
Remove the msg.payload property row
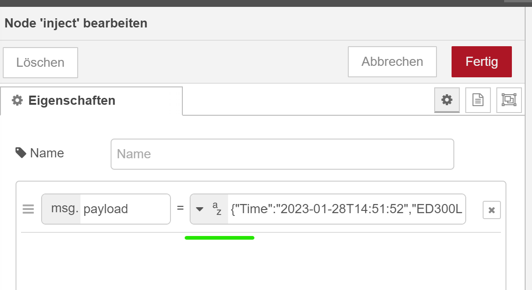pyautogui.click(x=491, y=210)
